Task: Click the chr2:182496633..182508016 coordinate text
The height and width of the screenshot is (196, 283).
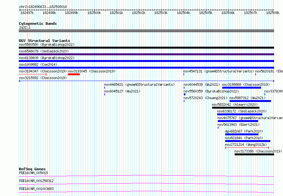Action: click(43, 7)
